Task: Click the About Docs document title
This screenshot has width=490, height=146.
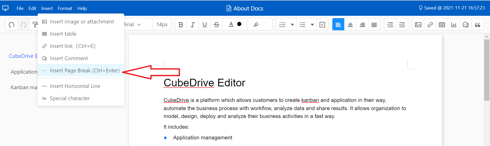Action: coord(248,8)
